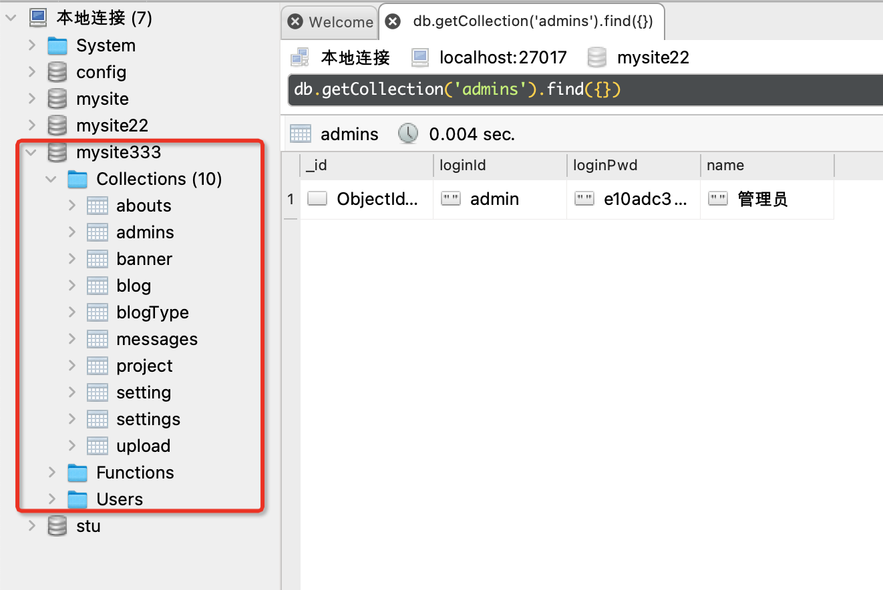
Task: Expand the config database node
Action: [31, 72]
